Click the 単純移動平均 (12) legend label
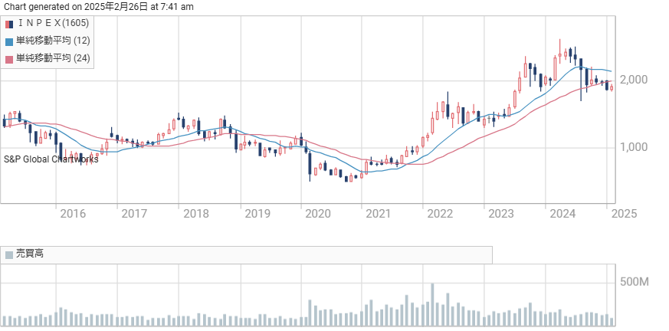 tap(53, 41)
